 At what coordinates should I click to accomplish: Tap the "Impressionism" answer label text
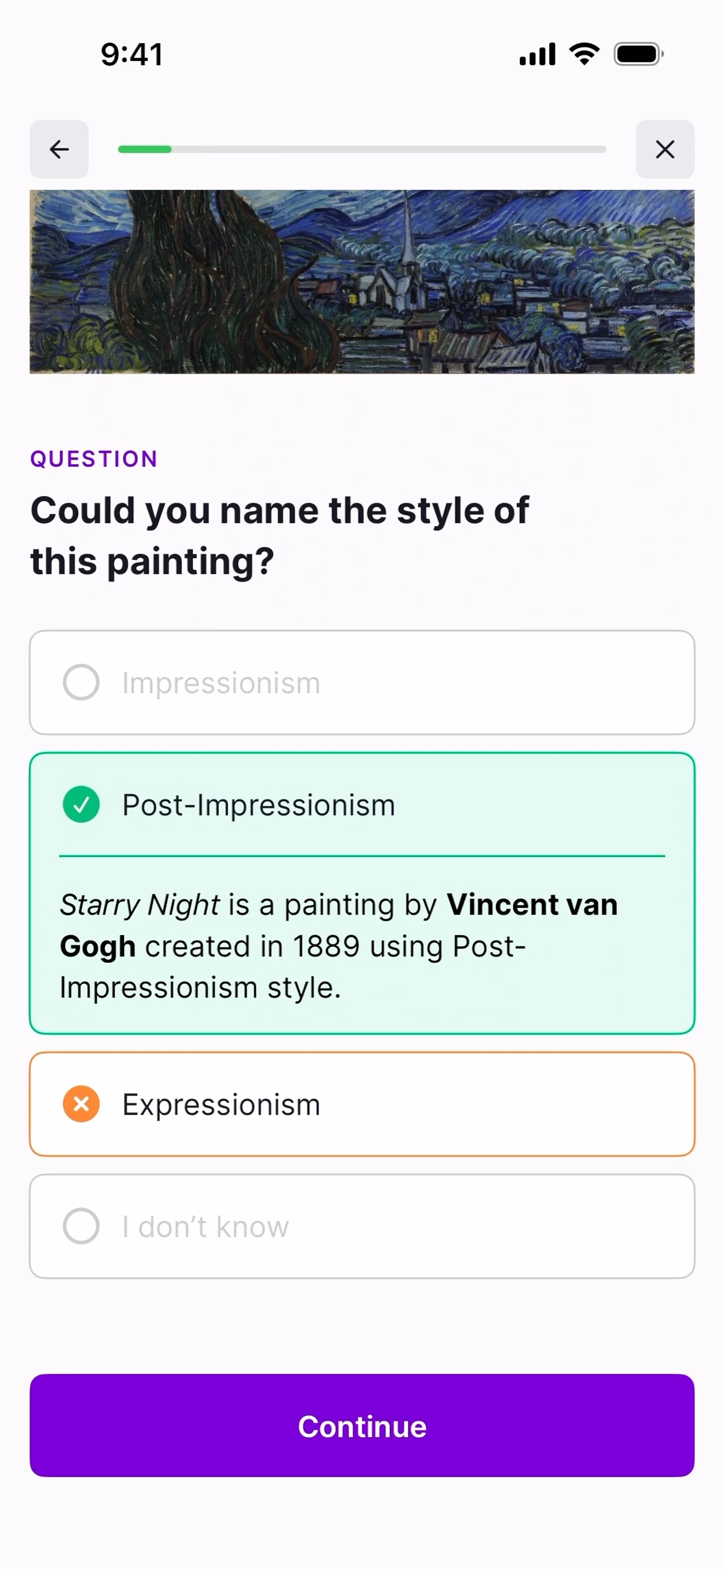pos(221,683)
